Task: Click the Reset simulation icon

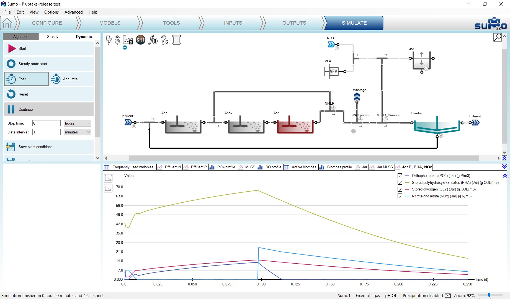Action: click(x=11, y=94)
